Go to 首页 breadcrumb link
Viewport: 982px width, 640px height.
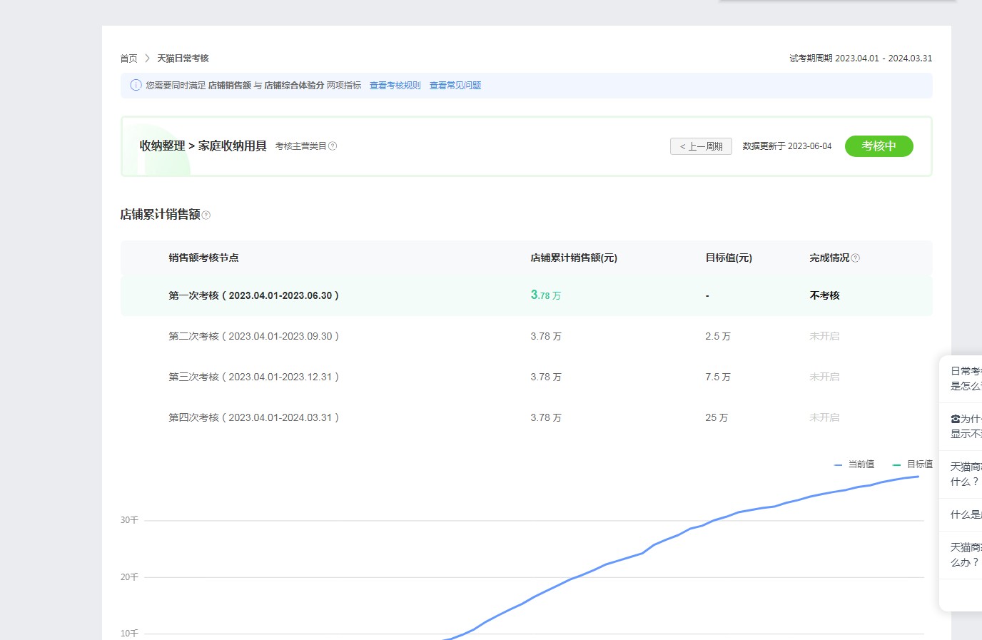tap(128, 59)
